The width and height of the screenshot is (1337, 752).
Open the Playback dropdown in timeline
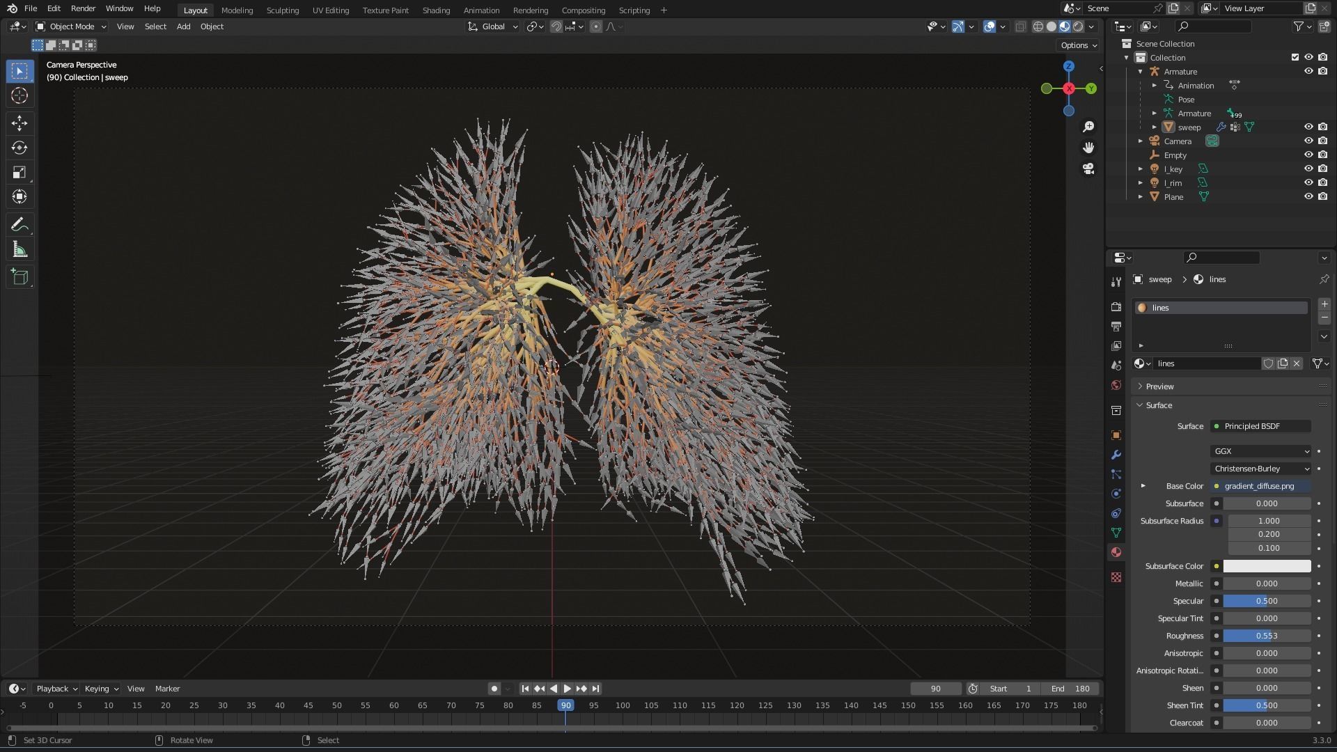click(x=56, y=689)
